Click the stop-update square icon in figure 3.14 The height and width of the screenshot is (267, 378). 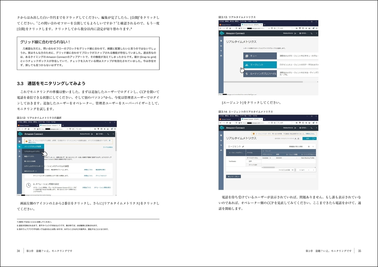[295, 139]
